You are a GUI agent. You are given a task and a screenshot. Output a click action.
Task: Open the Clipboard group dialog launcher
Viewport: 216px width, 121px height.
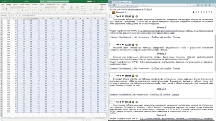point(8,13)
